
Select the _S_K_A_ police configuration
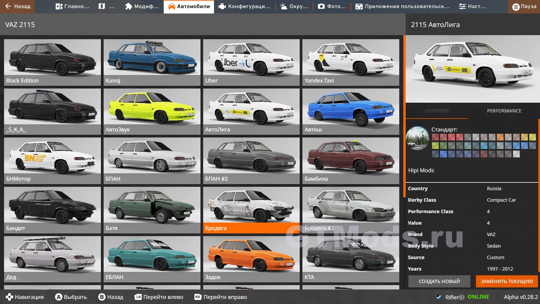point(52,111)
